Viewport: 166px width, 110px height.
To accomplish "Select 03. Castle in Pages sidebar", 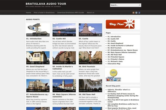I will click(111, 41).
